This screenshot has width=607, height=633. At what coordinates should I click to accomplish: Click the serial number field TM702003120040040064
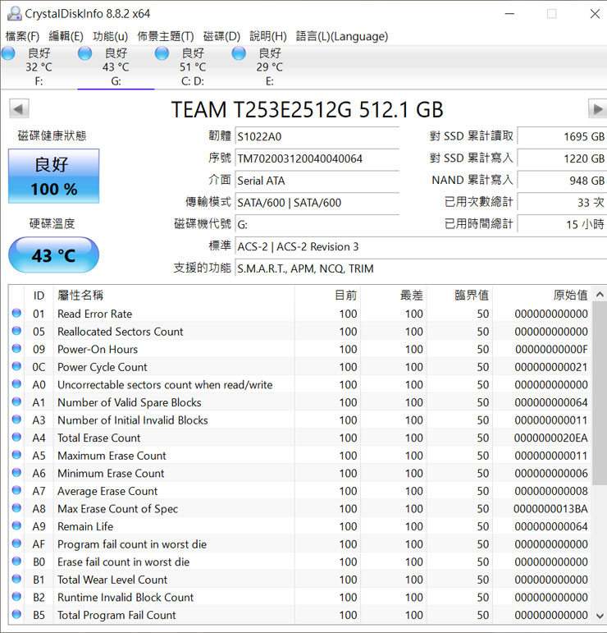(317, 158)
